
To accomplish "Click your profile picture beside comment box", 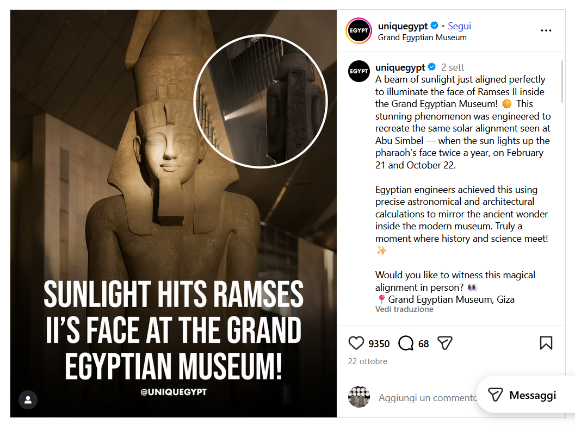I will click(358, 397).
